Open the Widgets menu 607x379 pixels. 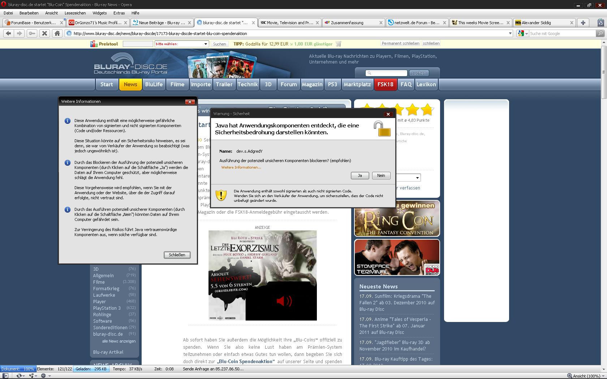coord(100,13)
